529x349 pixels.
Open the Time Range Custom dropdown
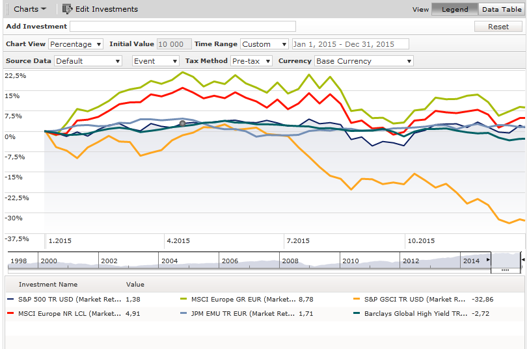click(264, 44)
